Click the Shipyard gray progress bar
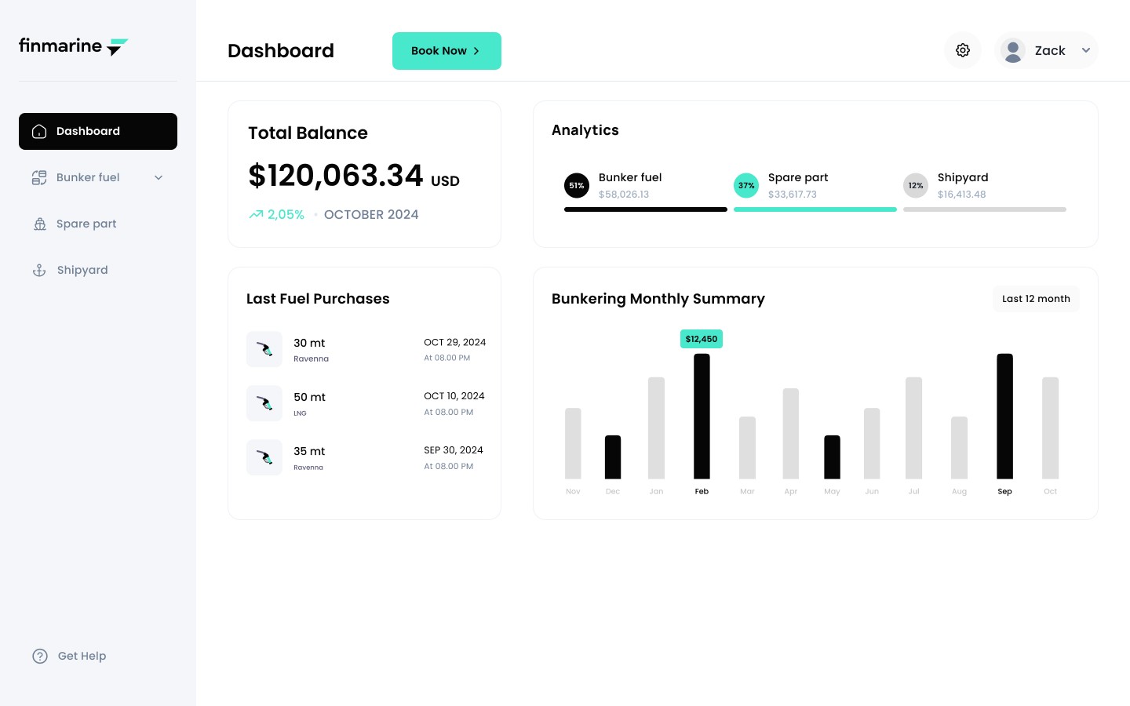Viewport: 1130px width, 706px height. coord(985,209)
